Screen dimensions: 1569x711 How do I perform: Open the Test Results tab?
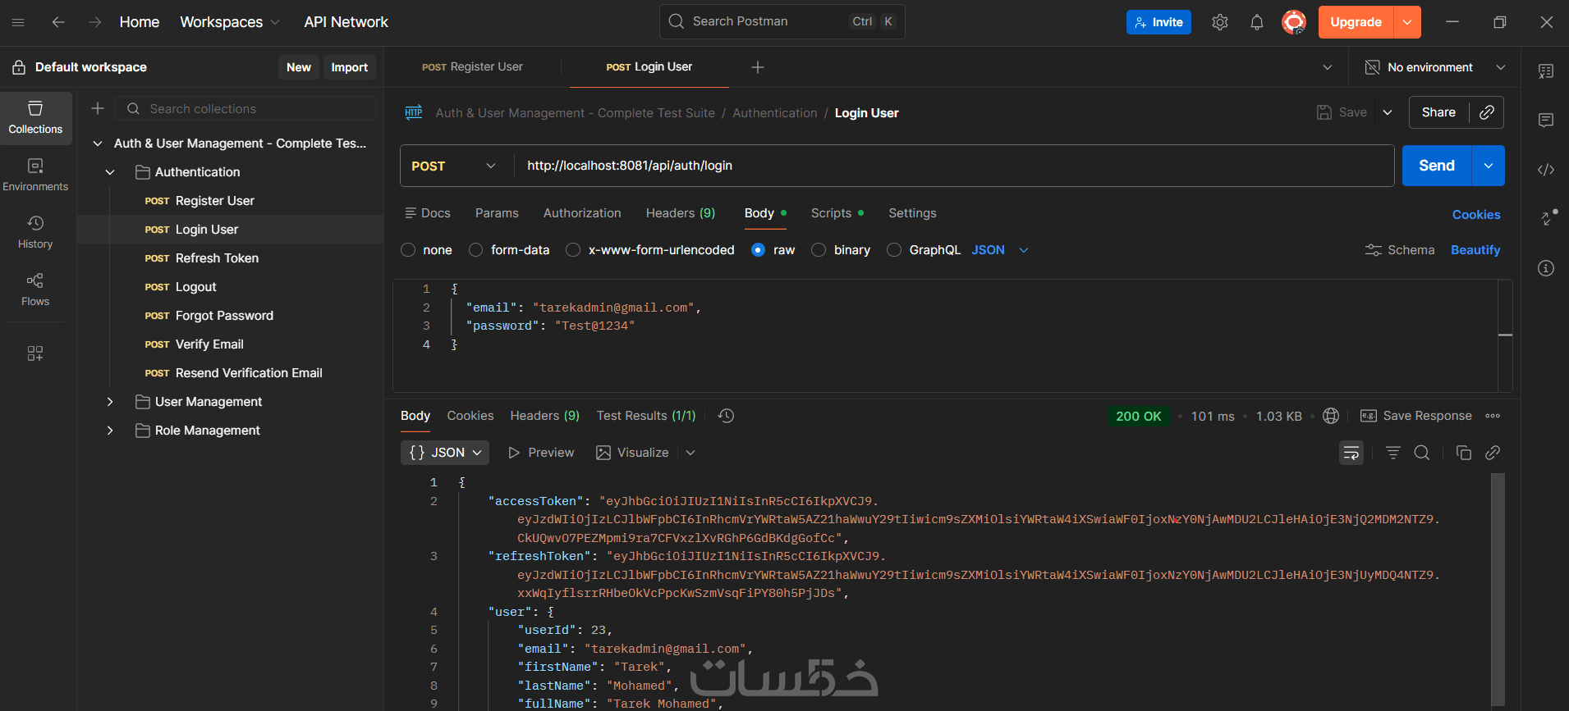point(646,416)
